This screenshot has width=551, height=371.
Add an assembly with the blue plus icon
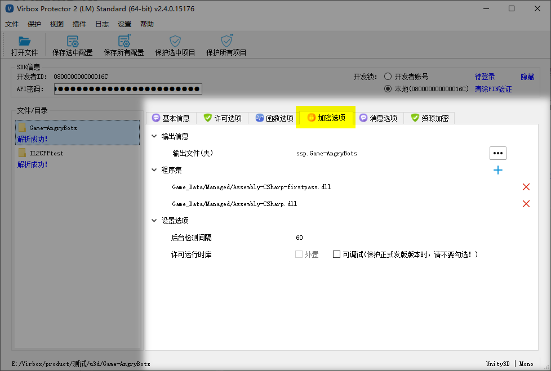497,170
